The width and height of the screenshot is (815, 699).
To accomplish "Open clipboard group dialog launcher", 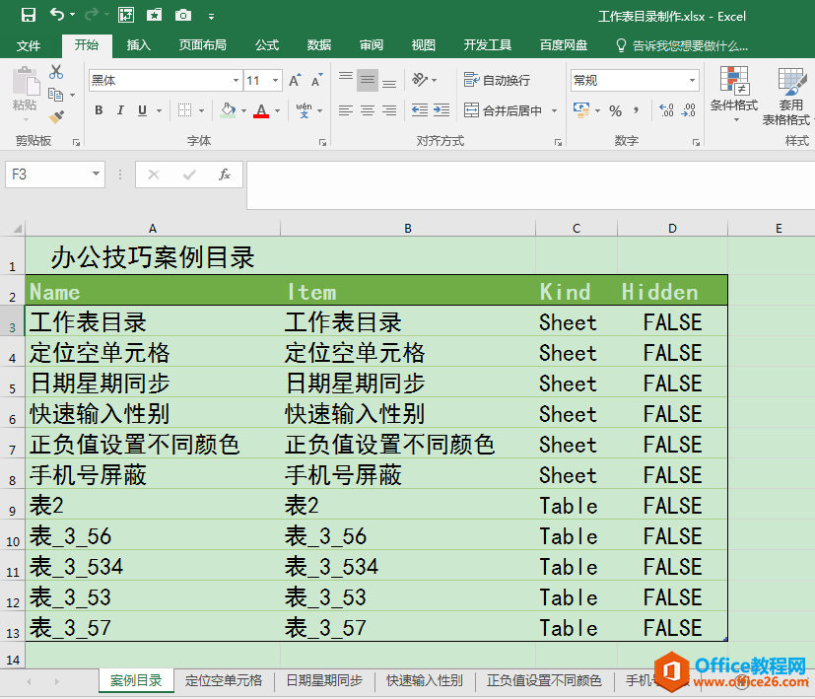I will [77, 142].
